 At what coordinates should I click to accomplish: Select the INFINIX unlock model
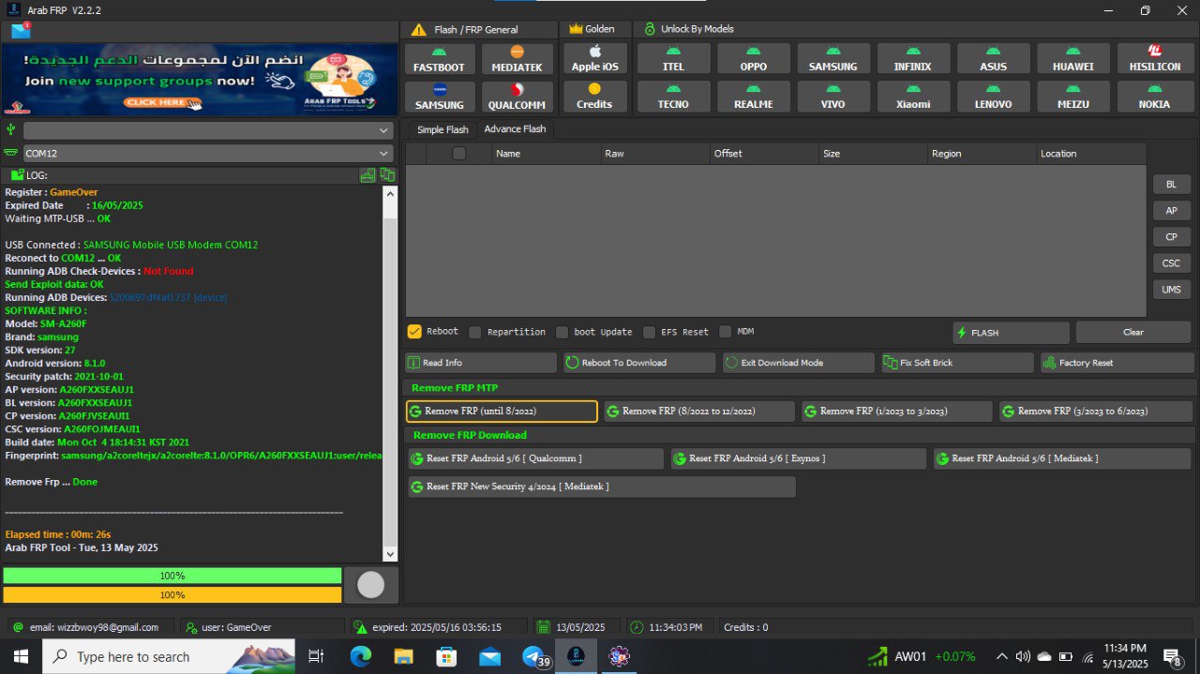(913, 58)
